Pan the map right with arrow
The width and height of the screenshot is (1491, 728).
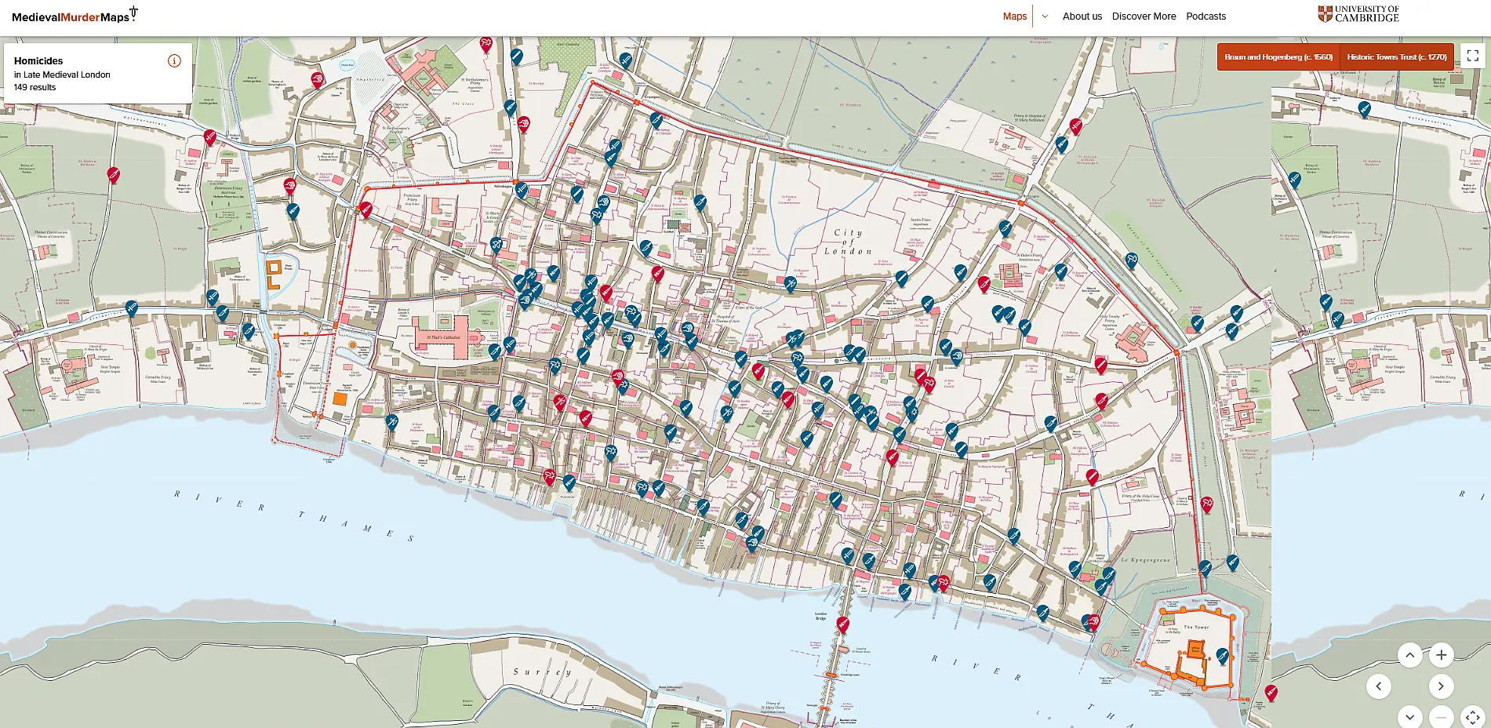click(x=1441, y=686)
